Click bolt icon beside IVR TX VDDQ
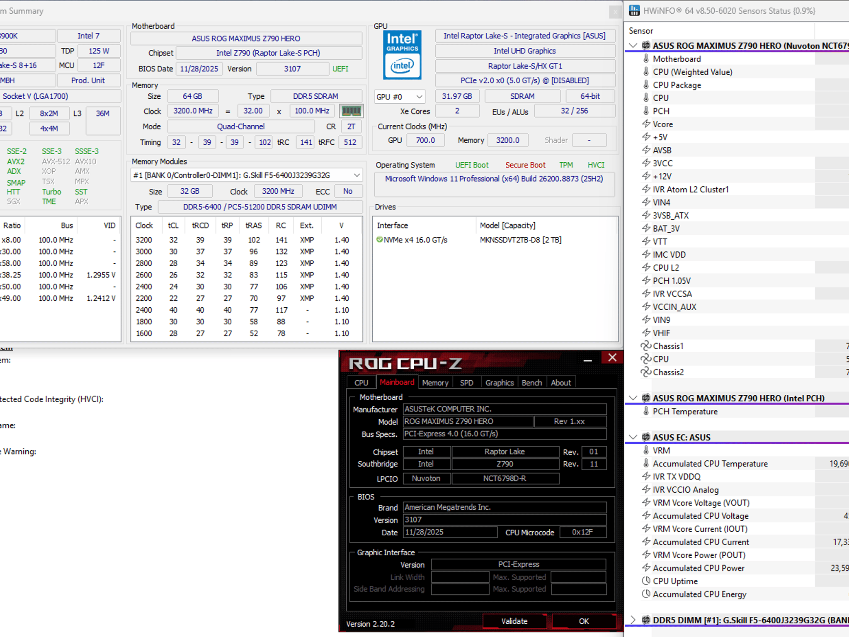Image resolution: width=849 pixels, height=637 pixels. [646, 477]
